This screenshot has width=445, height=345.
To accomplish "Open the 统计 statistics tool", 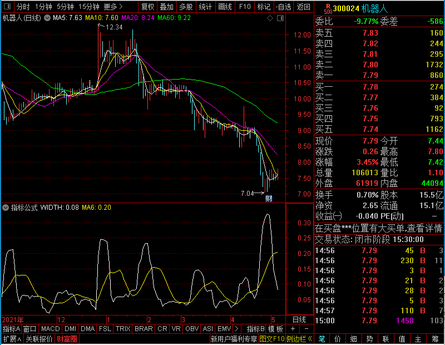I will point(205,7).
